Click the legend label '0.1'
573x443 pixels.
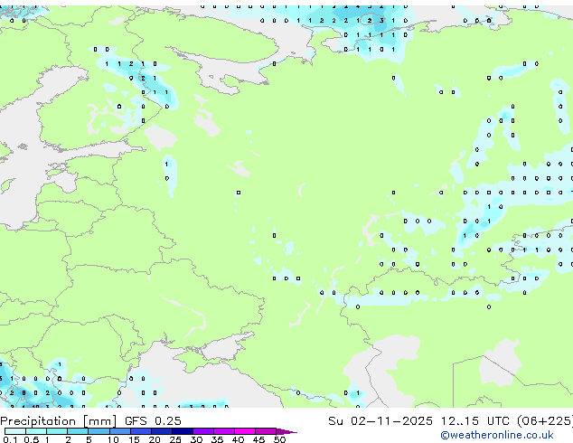tap(10, 439)
